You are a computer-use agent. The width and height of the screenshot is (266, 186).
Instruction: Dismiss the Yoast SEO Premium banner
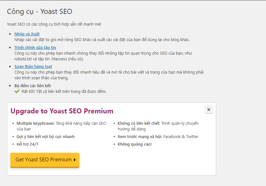[x=209, y=110]
